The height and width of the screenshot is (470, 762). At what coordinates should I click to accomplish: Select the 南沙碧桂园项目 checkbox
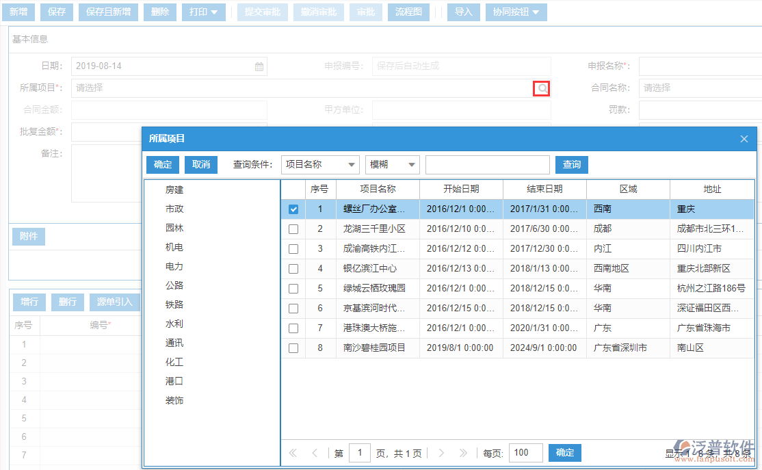tap(293, 348)
